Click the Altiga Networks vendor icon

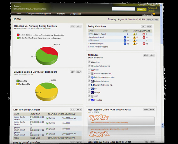click(92, 66)
